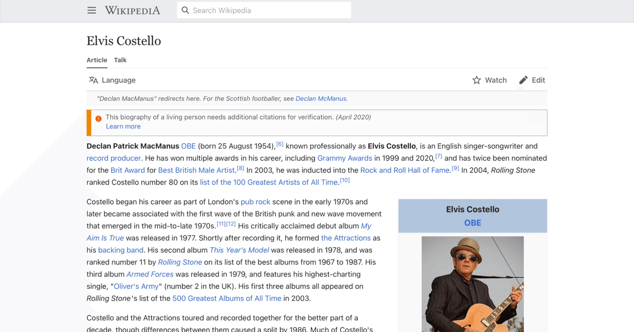
Task: Select the Article tab
Action: click(97, 60)
